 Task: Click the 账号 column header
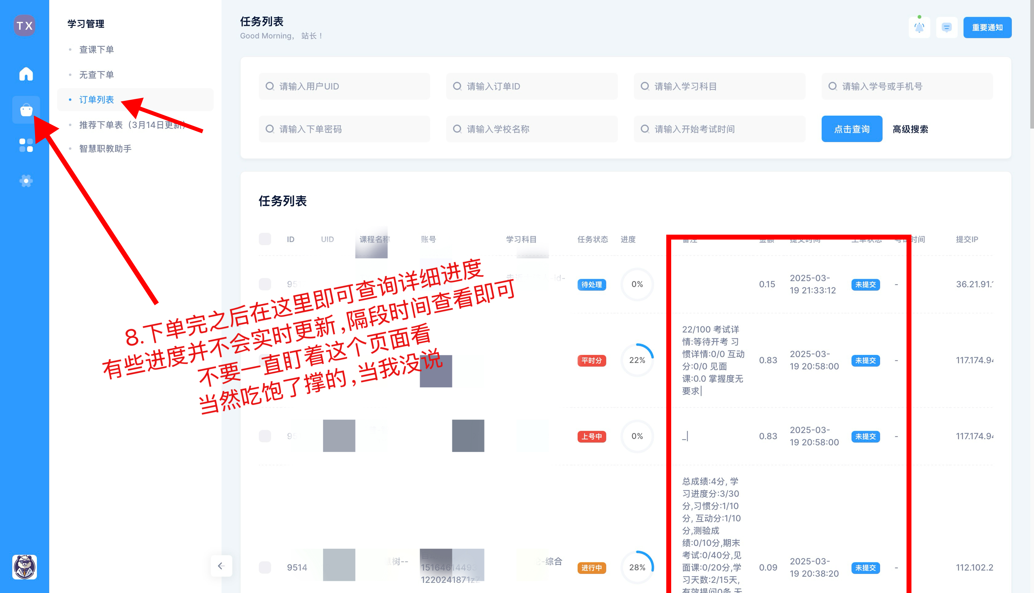click(428, 239)
